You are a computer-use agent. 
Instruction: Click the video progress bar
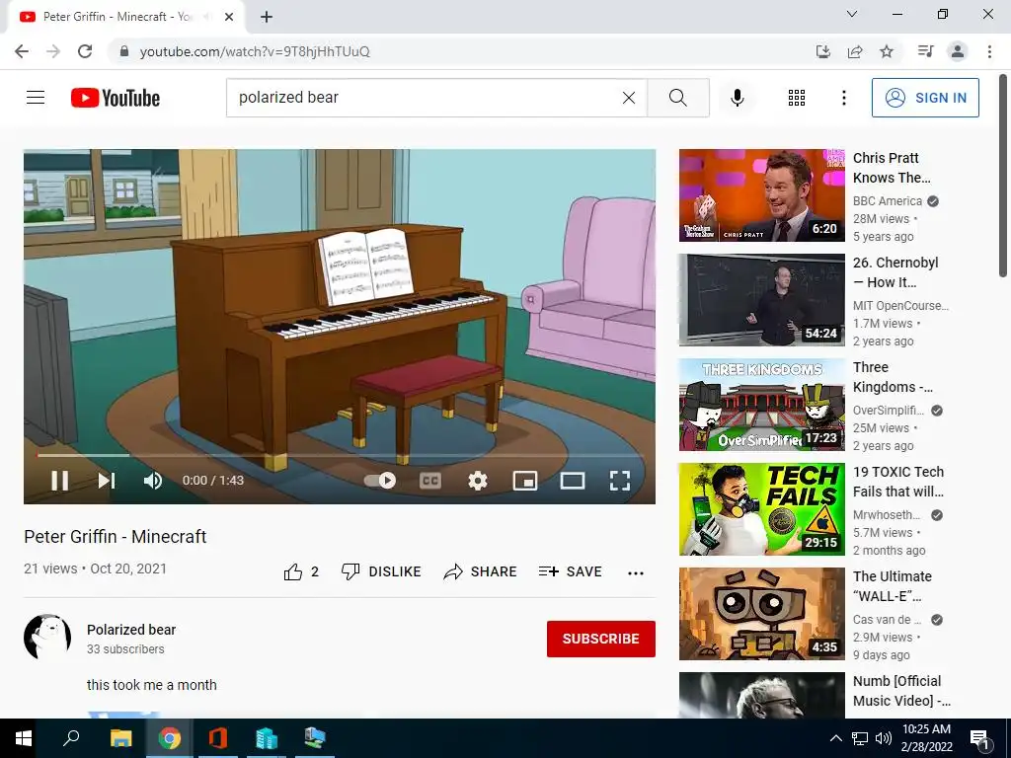pos(340,455)
